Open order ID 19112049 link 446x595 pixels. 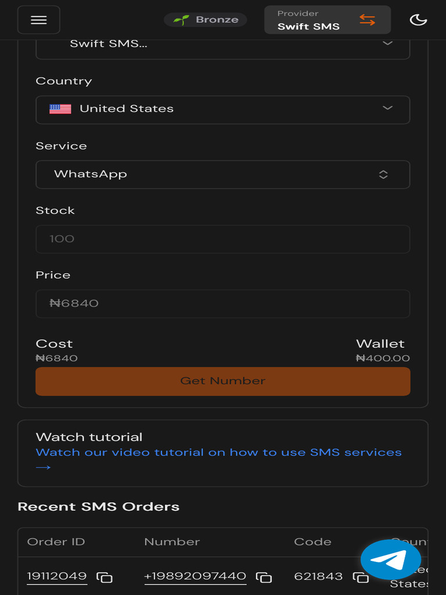pyautogui.click(x=57, y=576)
